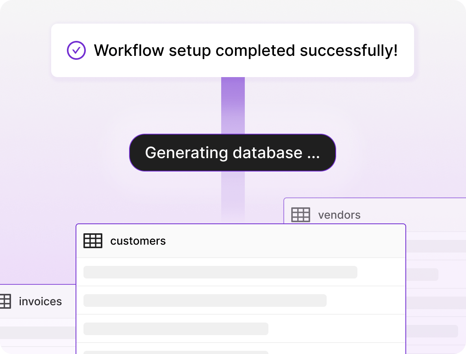Click the customers table grid icon
This screenshot has height=354, width=466.
click(93, 241)
